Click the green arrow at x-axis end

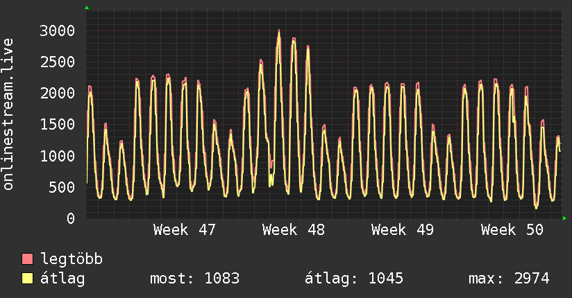(564, 218)
